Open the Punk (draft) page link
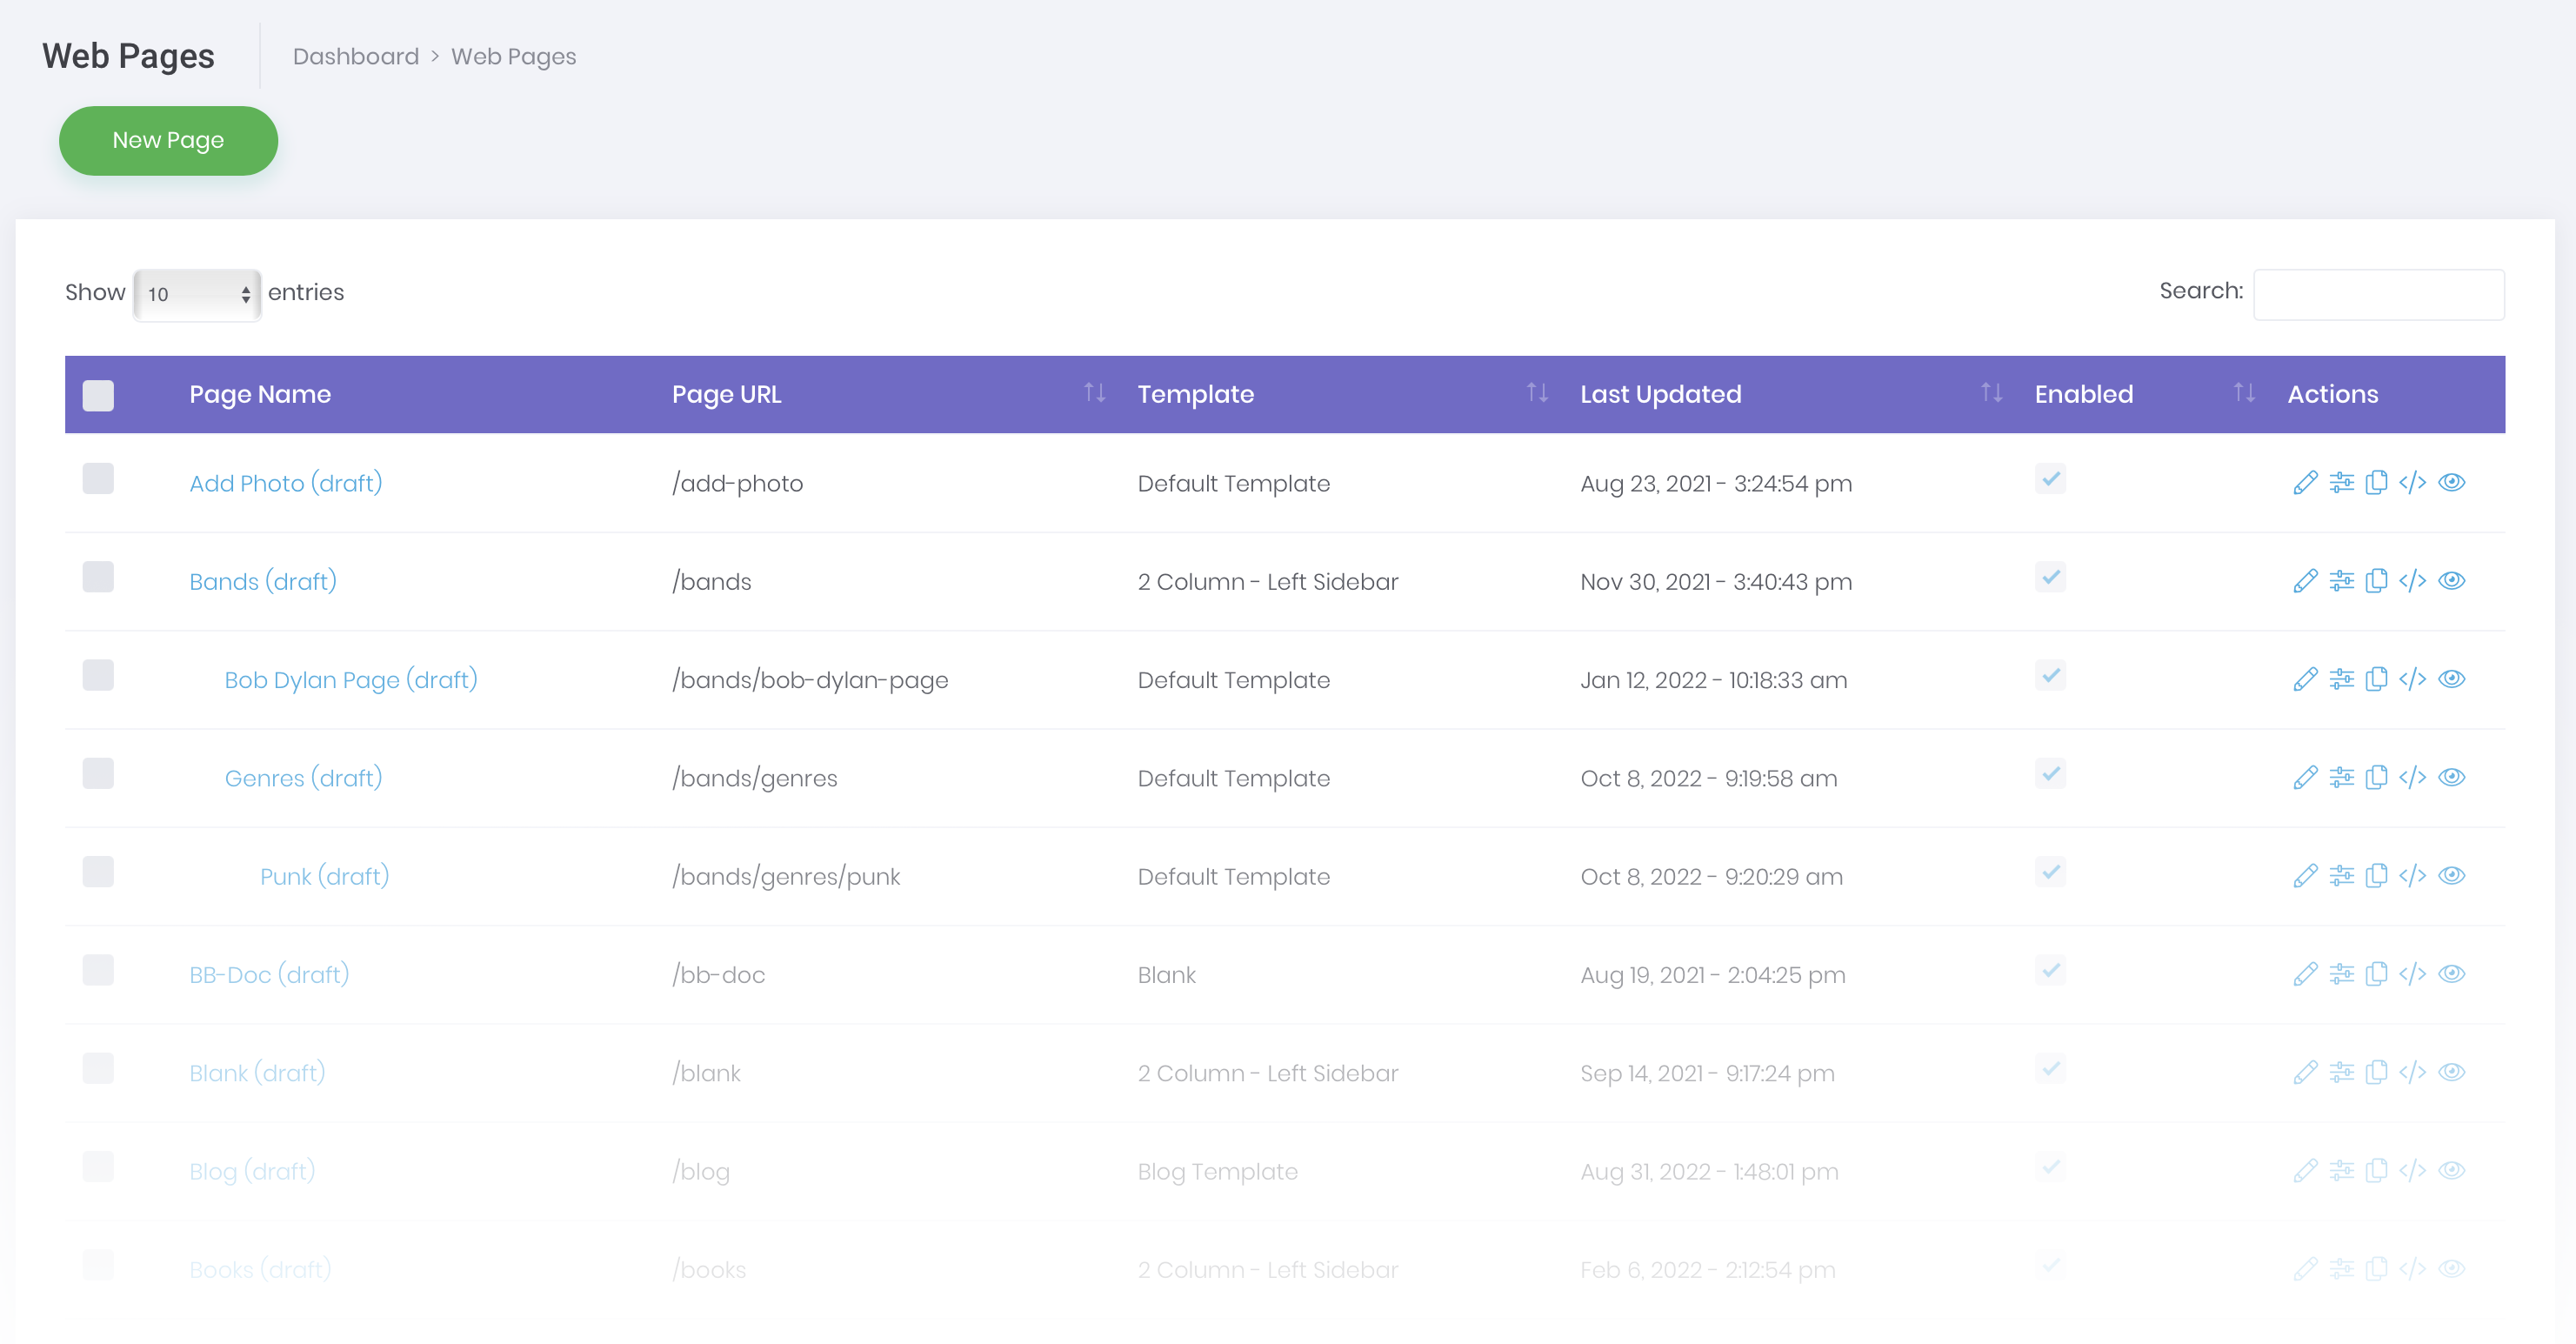 point(324,876)
